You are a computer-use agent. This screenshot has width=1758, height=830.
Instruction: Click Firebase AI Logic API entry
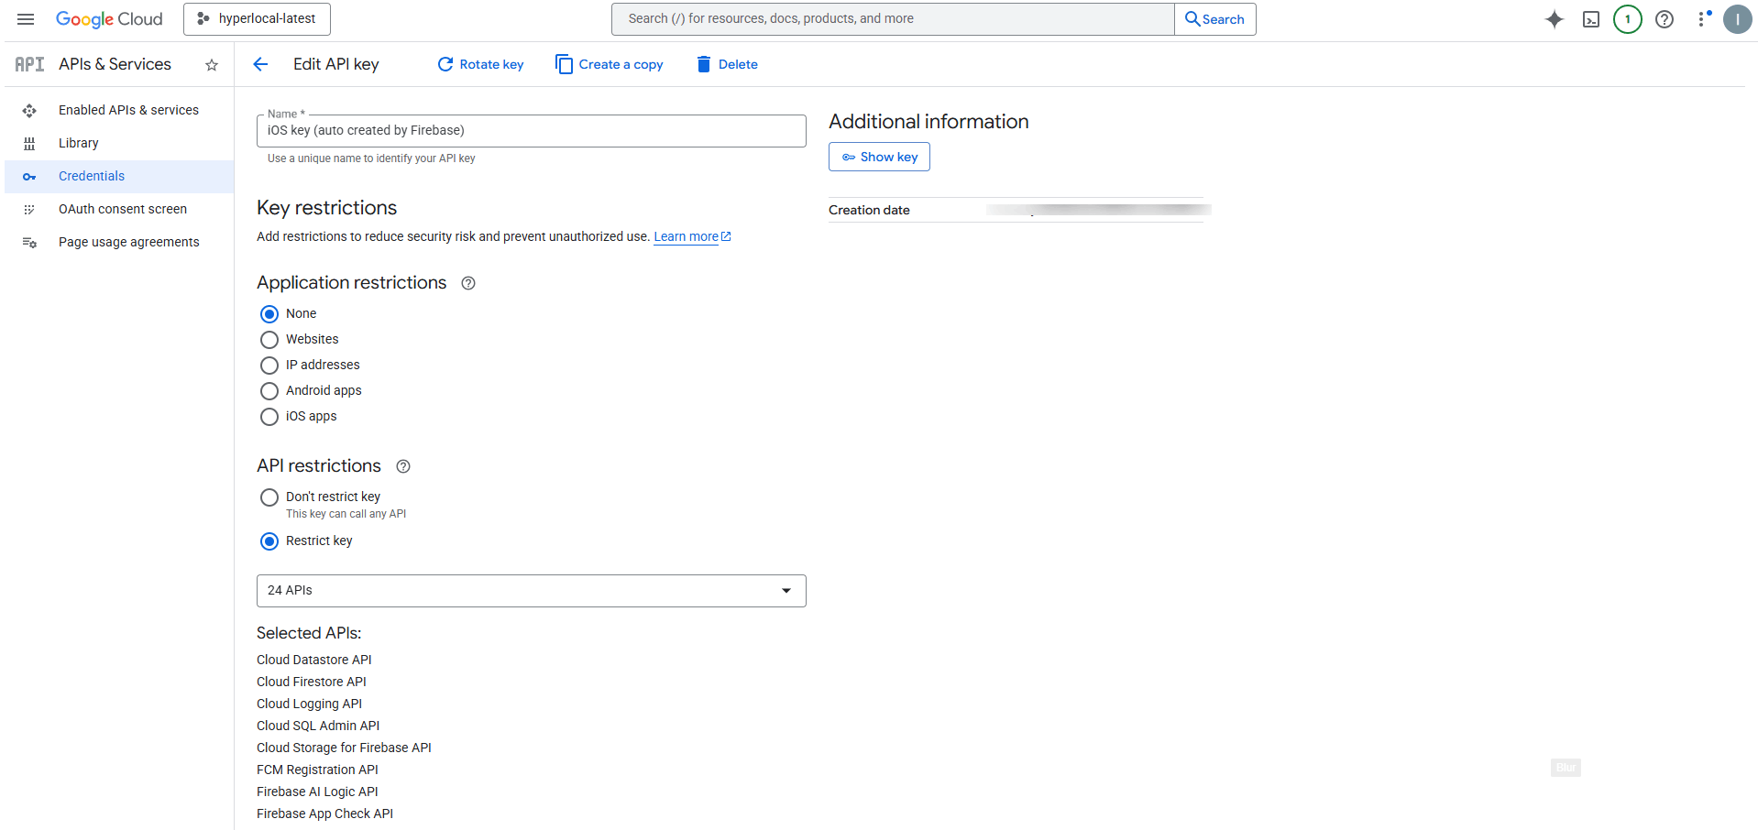pyautogui.click(x=317, y=792)
